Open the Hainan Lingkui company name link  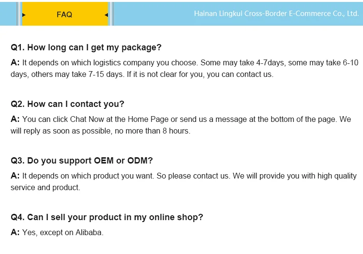click(276, 14)
